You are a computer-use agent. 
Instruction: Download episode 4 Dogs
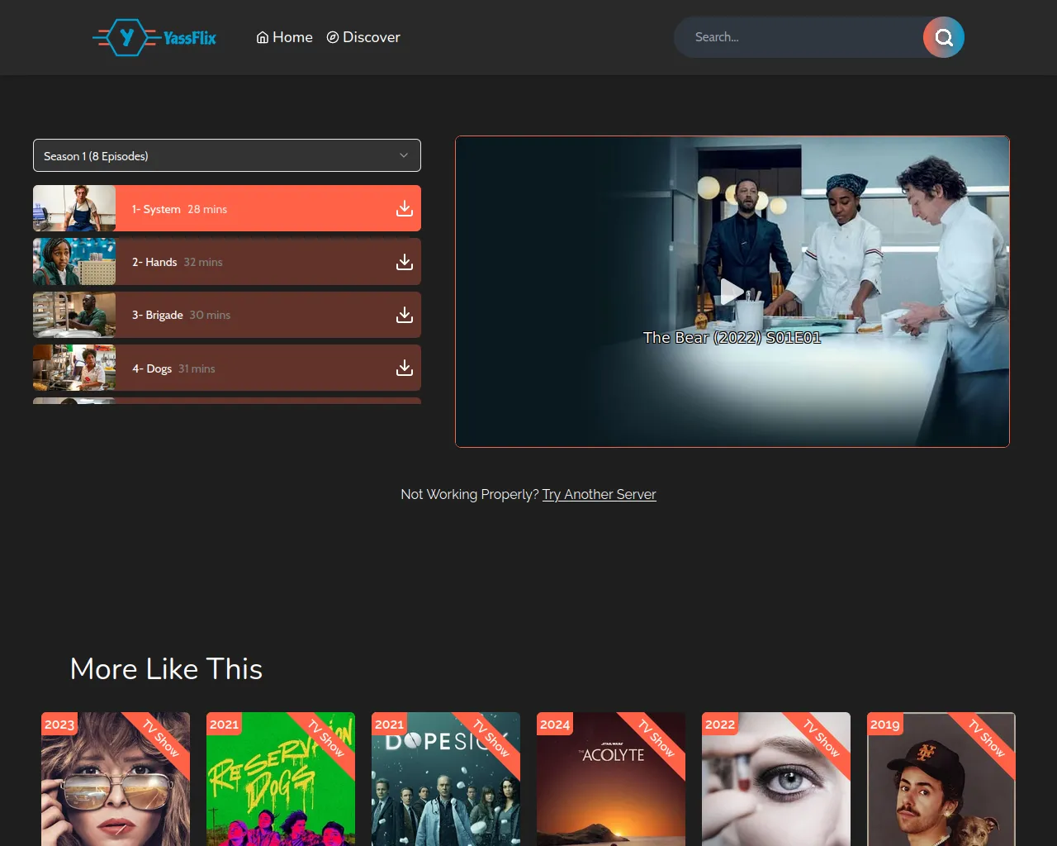click(404, 368)
